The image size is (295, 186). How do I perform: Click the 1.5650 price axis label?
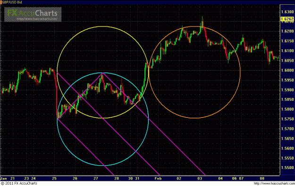(287, 138)
